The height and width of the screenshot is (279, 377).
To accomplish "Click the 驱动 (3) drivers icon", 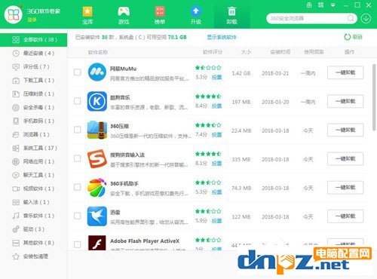I will pyautogui.click(x=16, y=229).
